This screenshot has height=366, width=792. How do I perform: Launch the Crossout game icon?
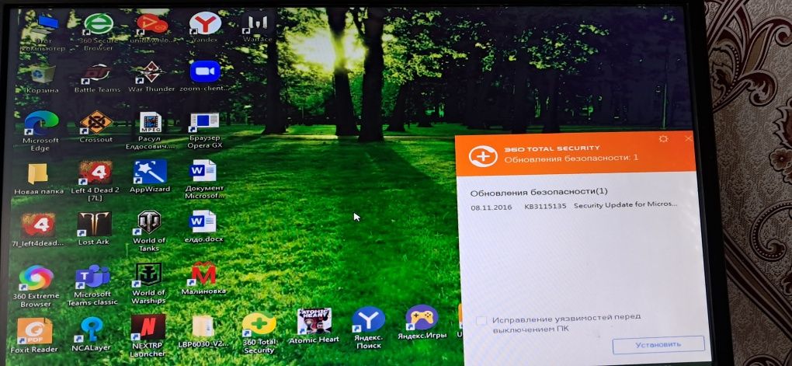pos(96,127)
